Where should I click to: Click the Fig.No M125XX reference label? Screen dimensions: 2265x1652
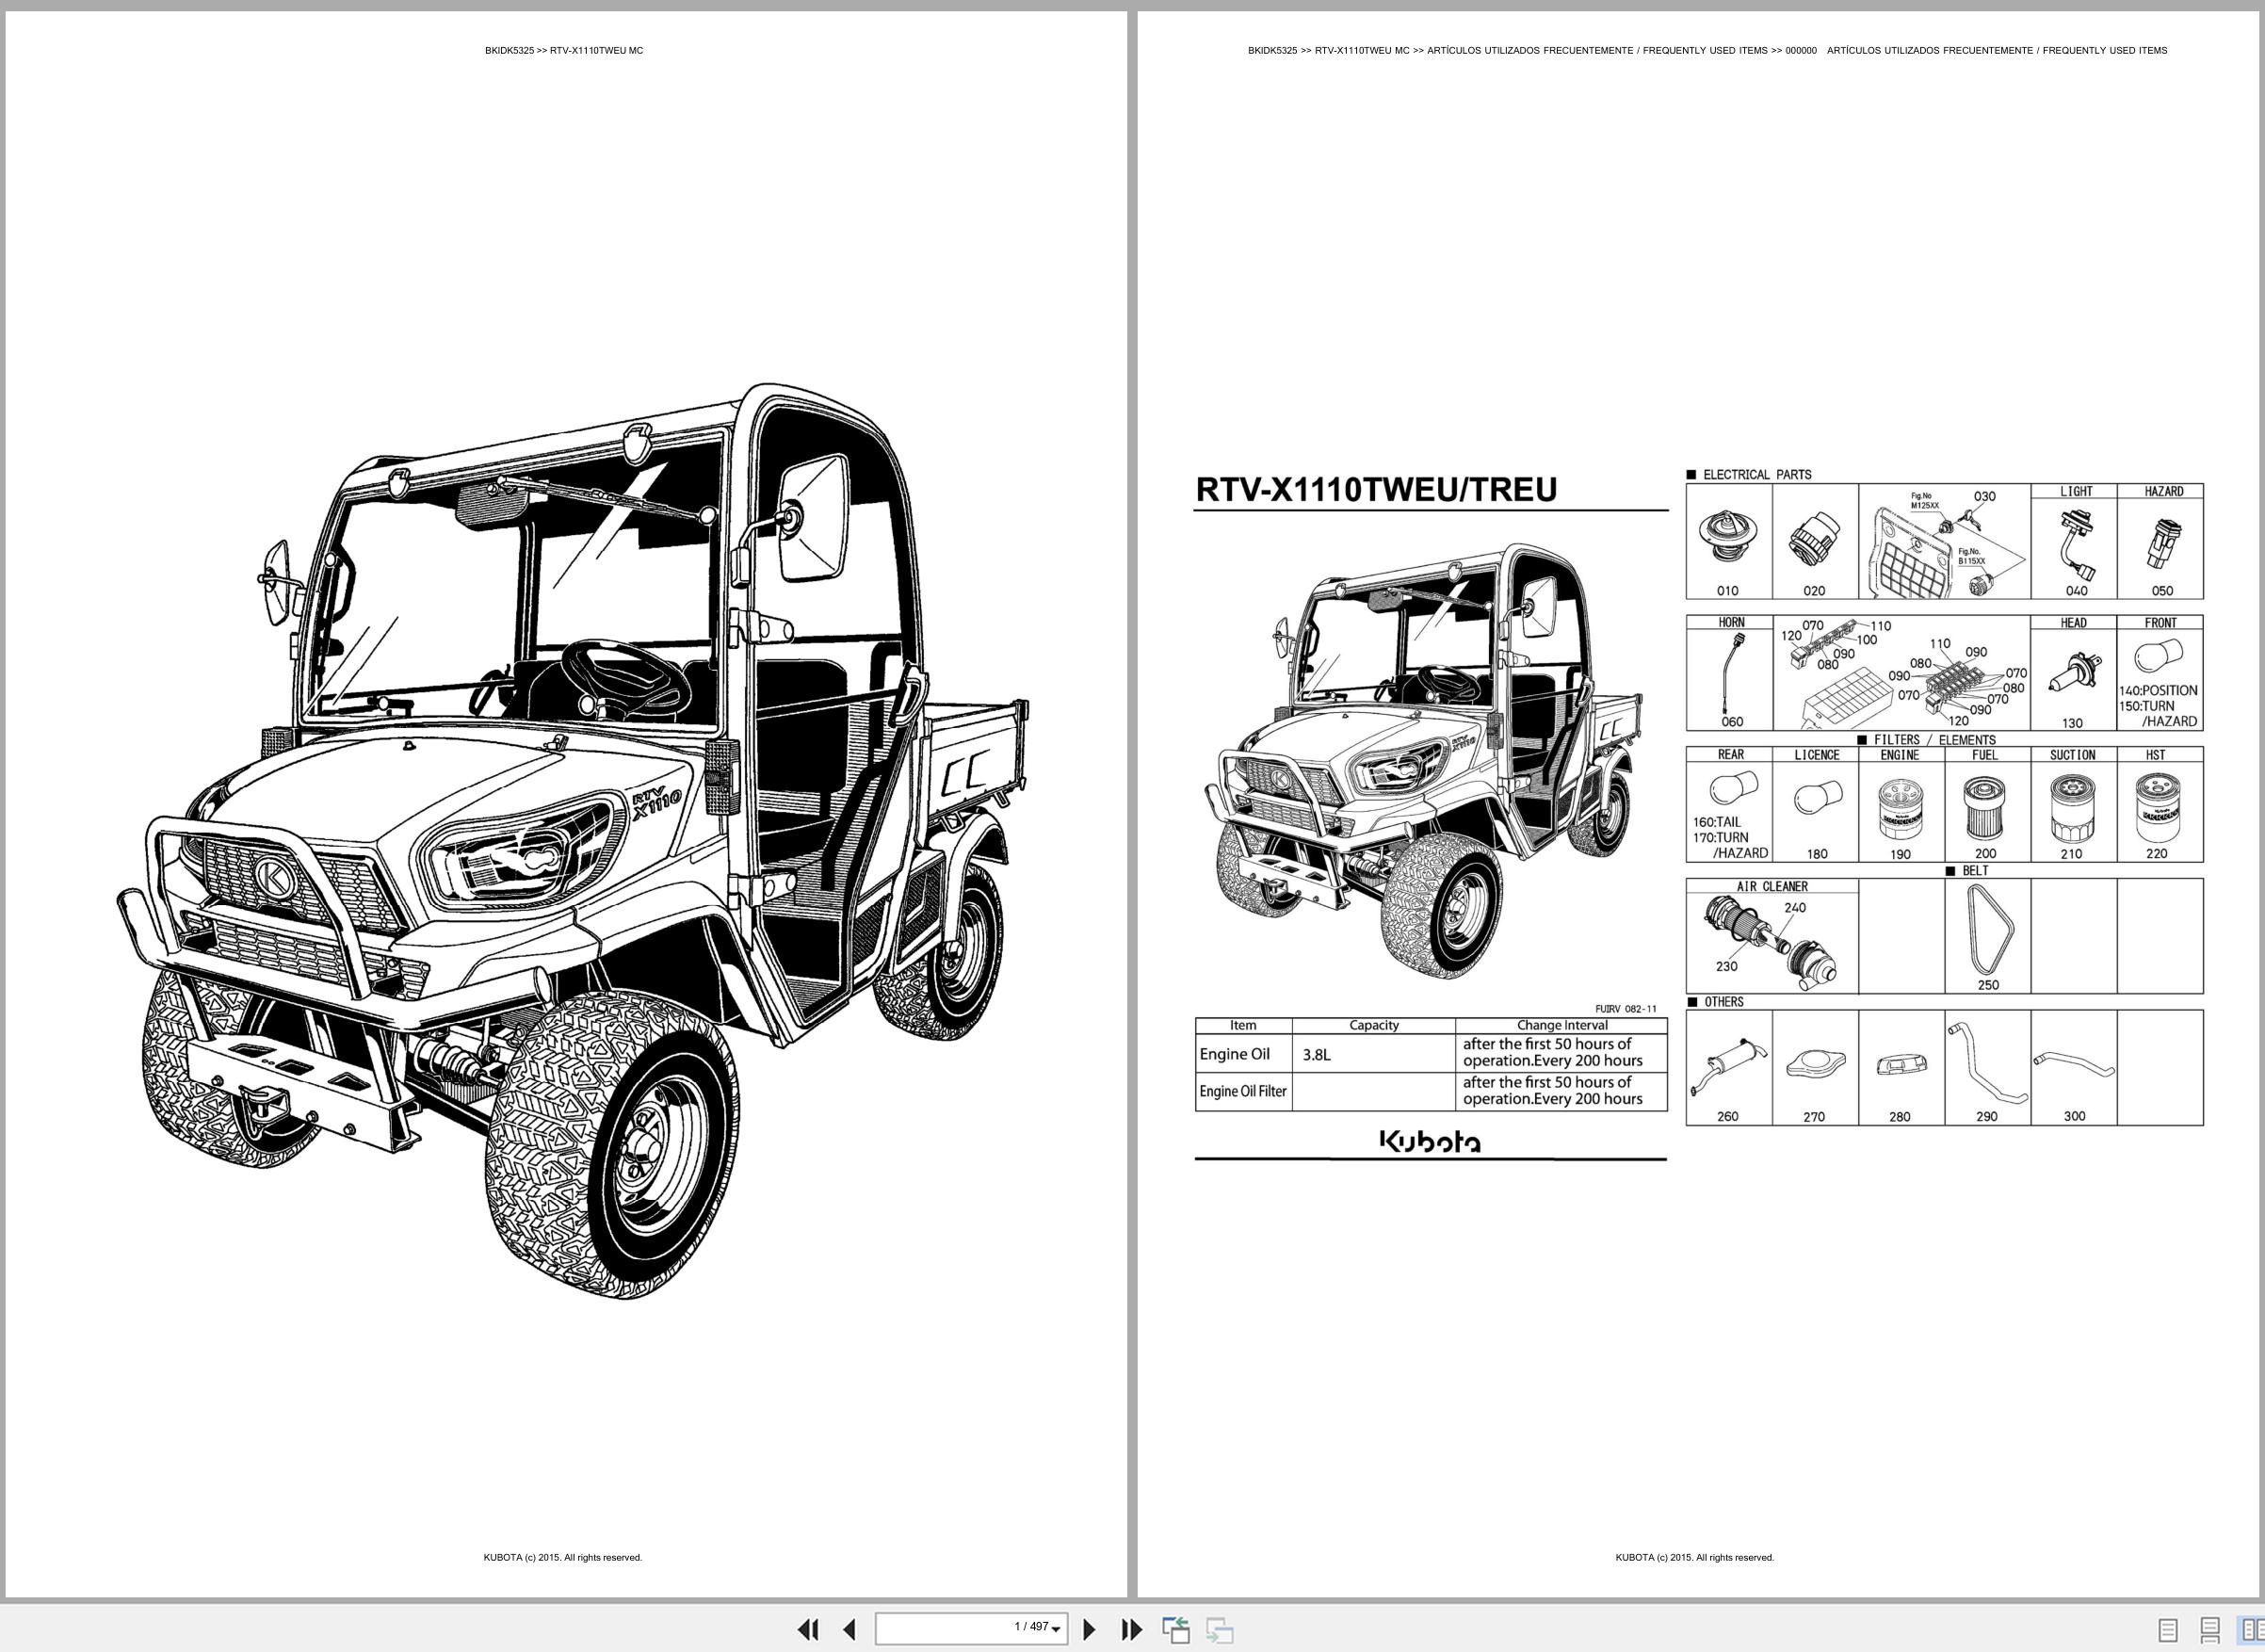click(1924, 501)
